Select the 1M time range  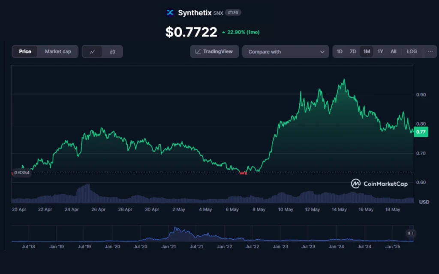pyautogui.click(x=367, y=51)
